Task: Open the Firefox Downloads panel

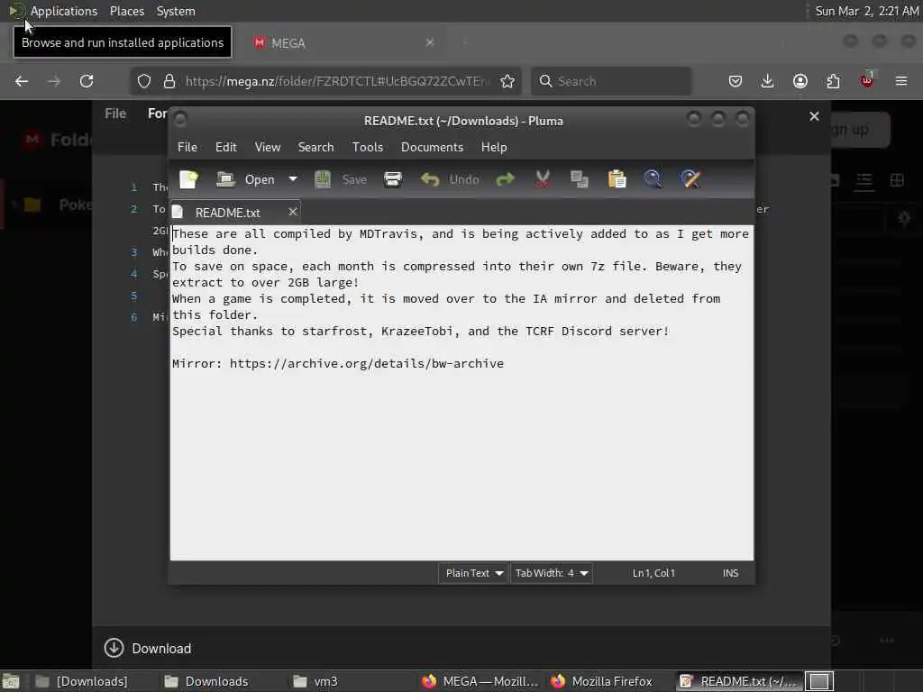Action: coord(768,81)
